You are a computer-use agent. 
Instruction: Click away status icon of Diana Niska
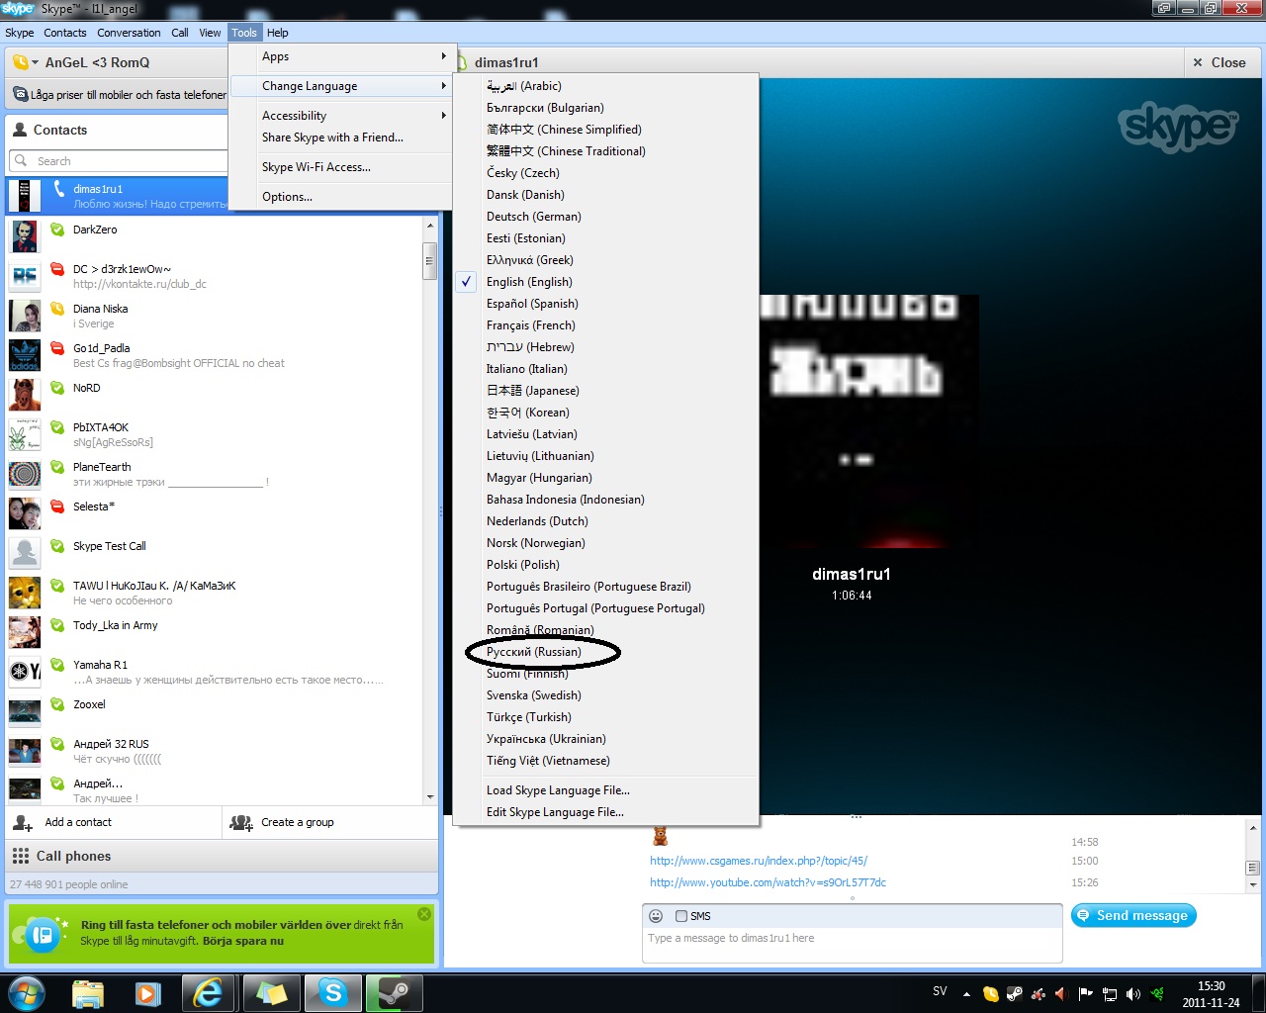click(57, 309)
